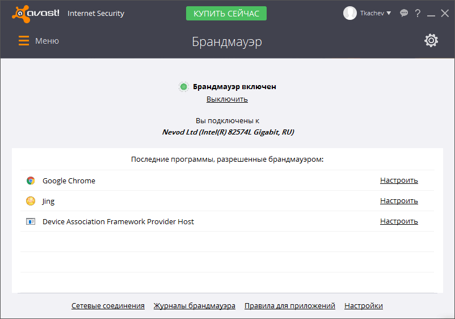Click Настроить for Device Association Framework

[399, 221]
